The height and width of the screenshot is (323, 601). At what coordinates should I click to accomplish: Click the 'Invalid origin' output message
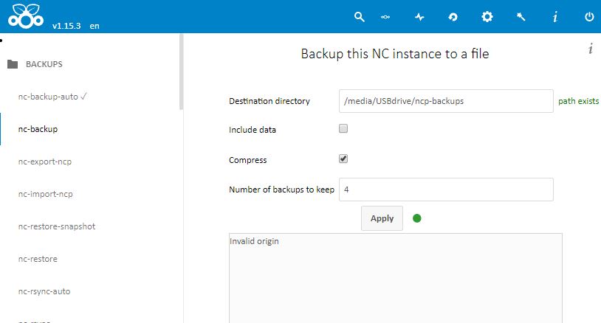tap(254, 241)
